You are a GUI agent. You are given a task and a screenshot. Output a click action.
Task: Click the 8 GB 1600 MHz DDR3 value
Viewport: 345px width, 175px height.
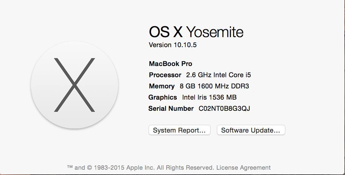pyautogui.click(x=214, y=86)
